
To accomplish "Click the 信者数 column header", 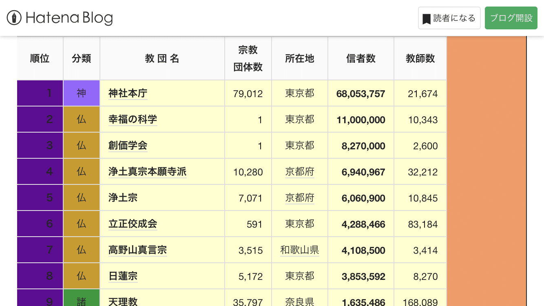I will [x=361, y=58].
